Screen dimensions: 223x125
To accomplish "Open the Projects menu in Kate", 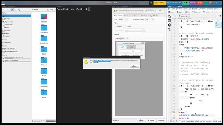I will pyautogui.click(x=194, y=9).
